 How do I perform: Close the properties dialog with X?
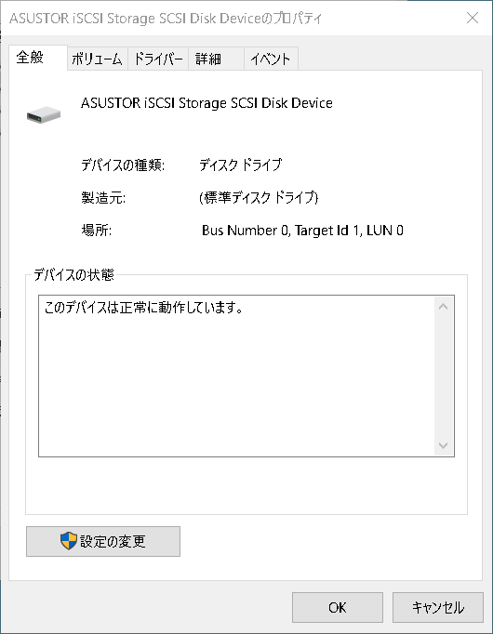click(473, 19)
